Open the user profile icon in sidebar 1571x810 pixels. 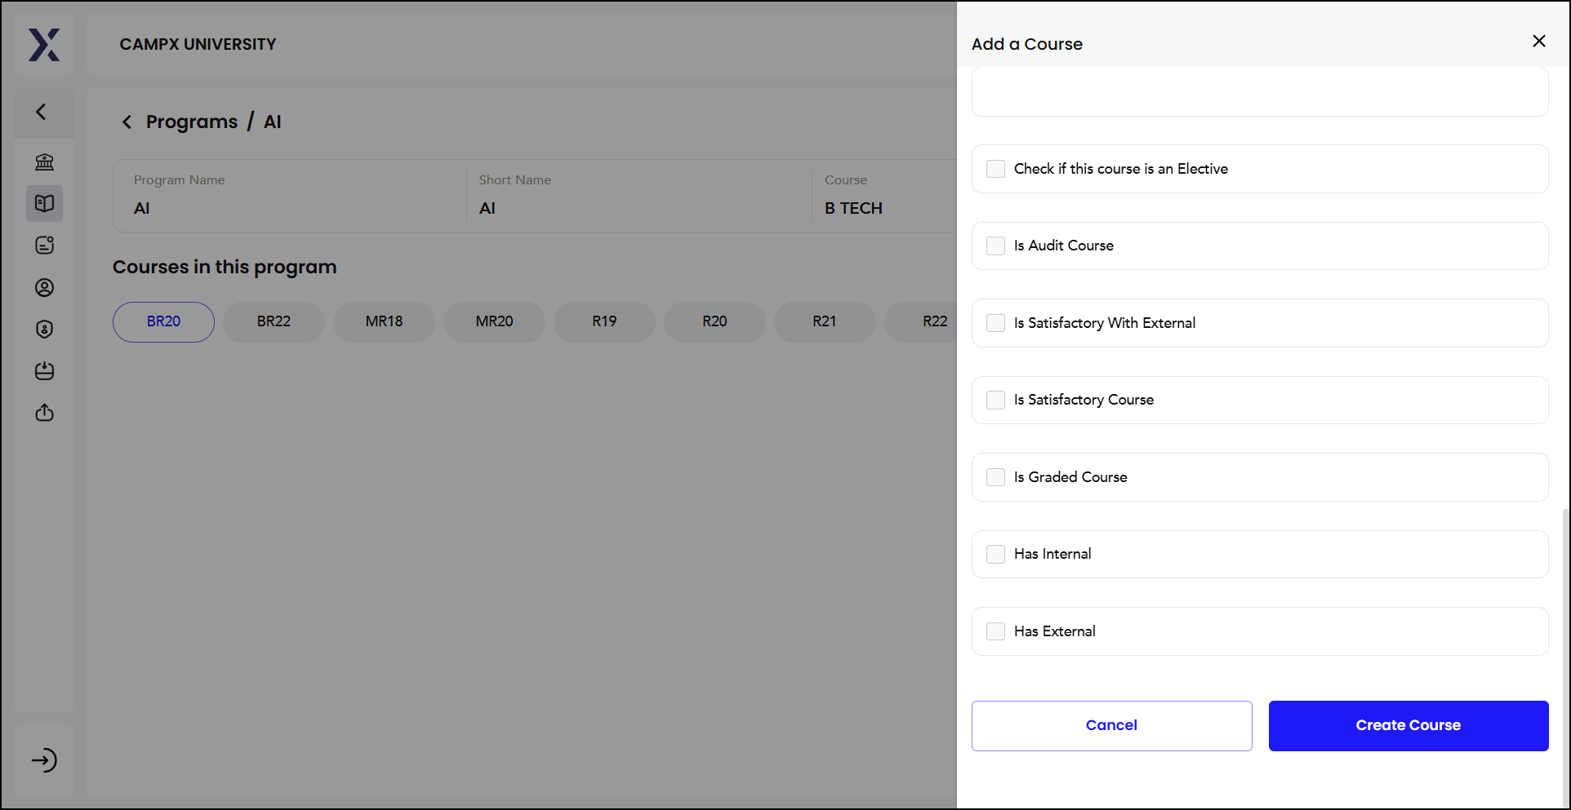coord(44,287)
